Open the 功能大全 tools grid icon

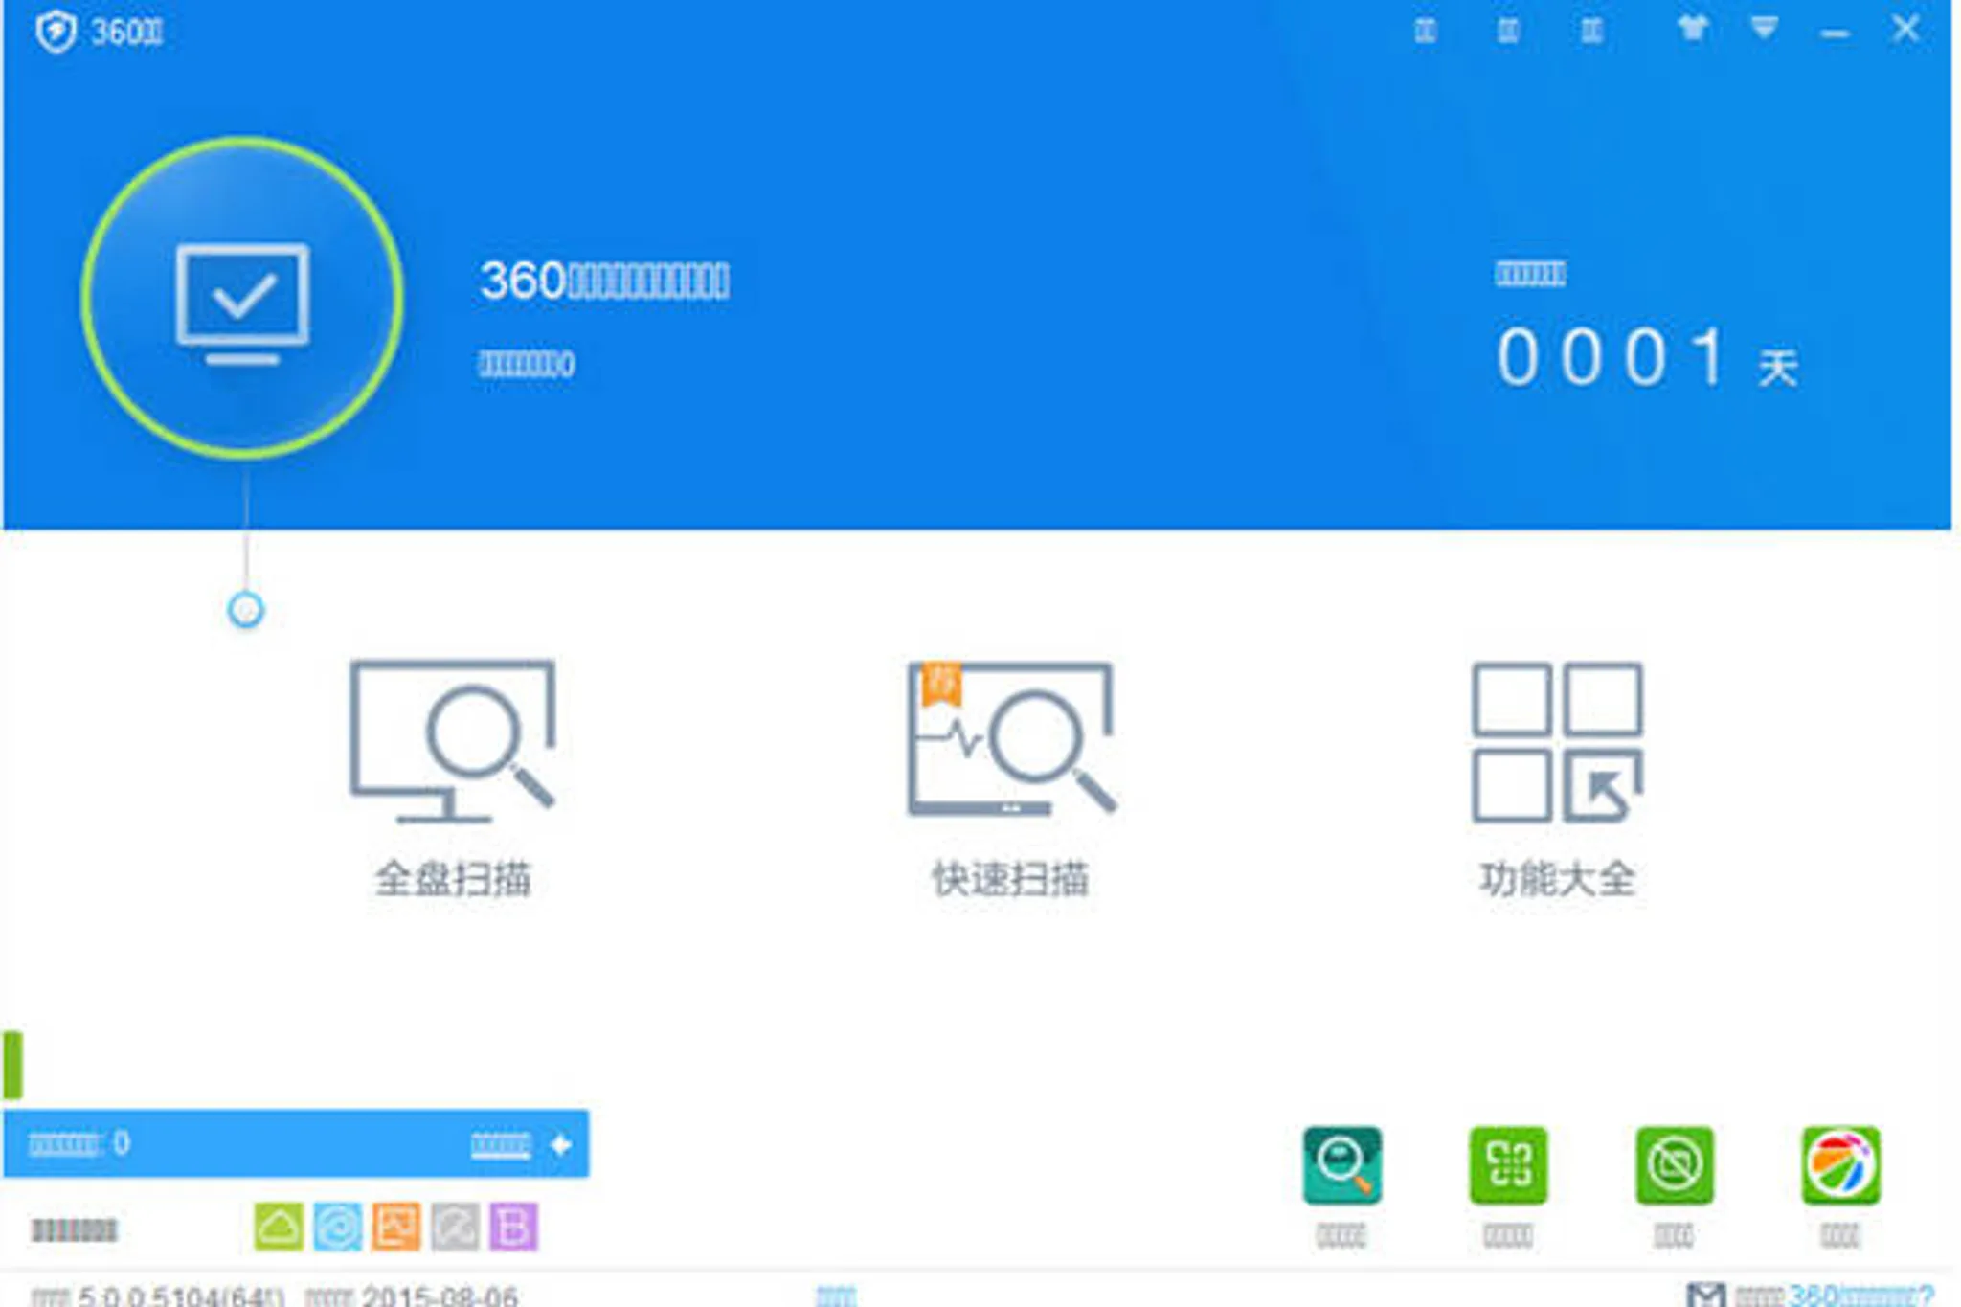click(1557, 742)
